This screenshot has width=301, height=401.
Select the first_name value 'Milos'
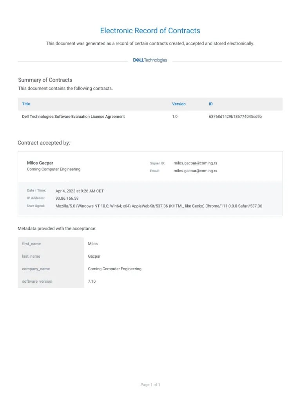click(x=92, y=244)
